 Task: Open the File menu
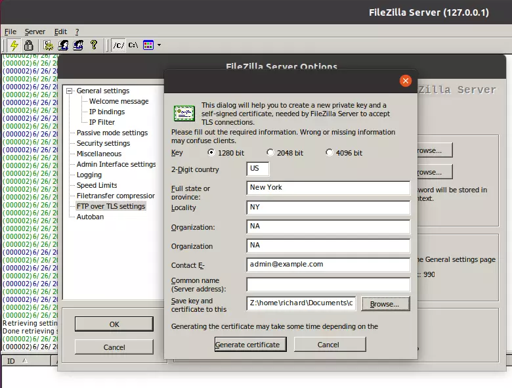pos(11,32)
